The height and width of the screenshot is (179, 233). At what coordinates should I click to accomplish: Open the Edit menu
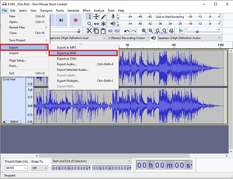[13, 11]
